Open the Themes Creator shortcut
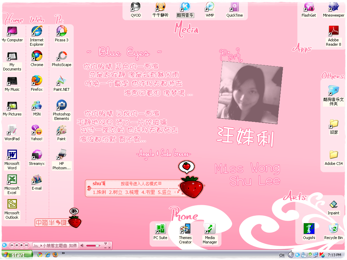This screenshot has height=260, width=347. (x=185, y=229)
